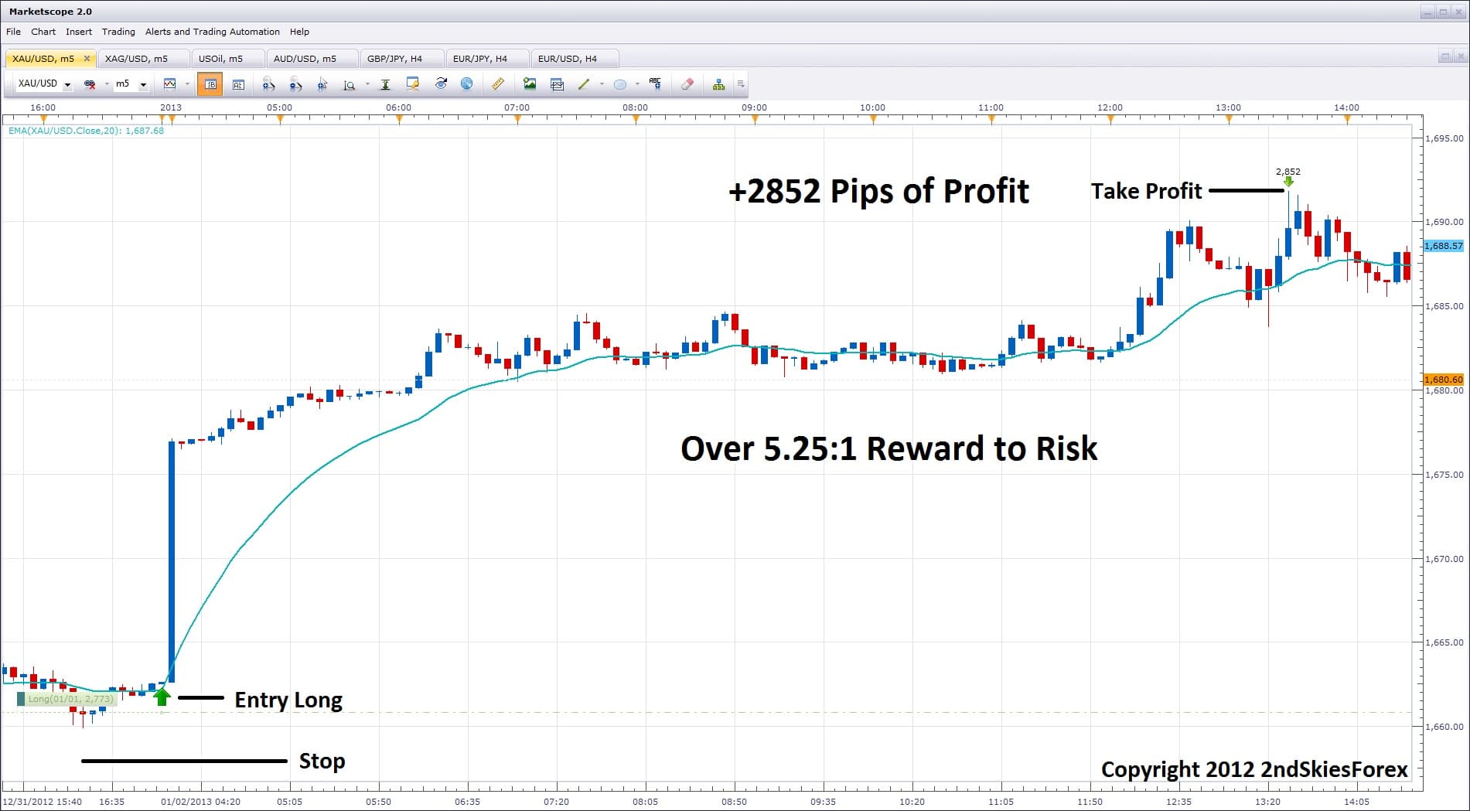The height and width of the screenshot is (811, 1470).
Task: Open the m5 timeframe dropdown
Action: click(143, 84)
